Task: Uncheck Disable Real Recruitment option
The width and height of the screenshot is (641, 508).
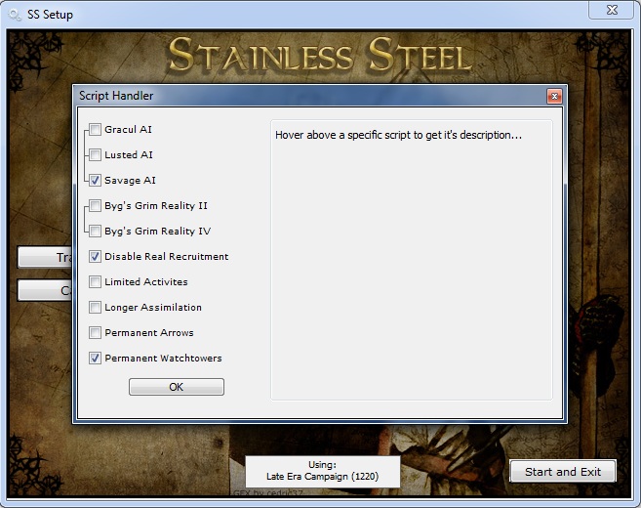Action: [x=95, y=257]
